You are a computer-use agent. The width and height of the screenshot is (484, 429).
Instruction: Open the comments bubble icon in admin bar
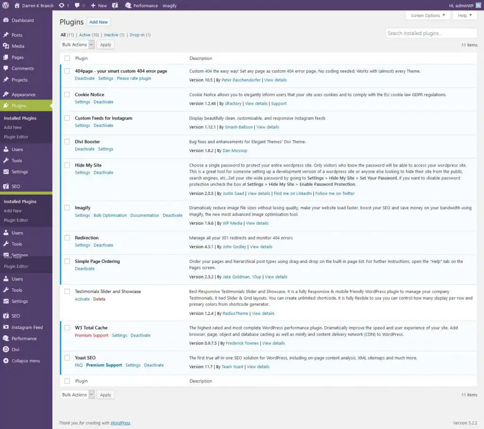(77, 6)
